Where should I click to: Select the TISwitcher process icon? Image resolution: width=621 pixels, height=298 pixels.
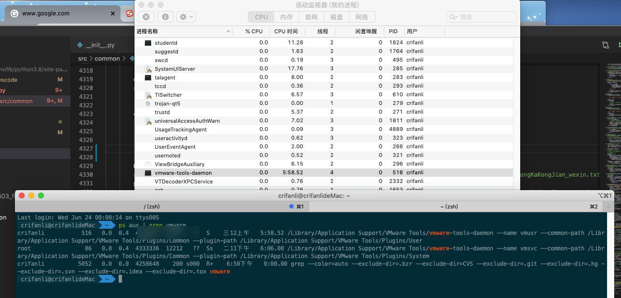tap(148, 95)
